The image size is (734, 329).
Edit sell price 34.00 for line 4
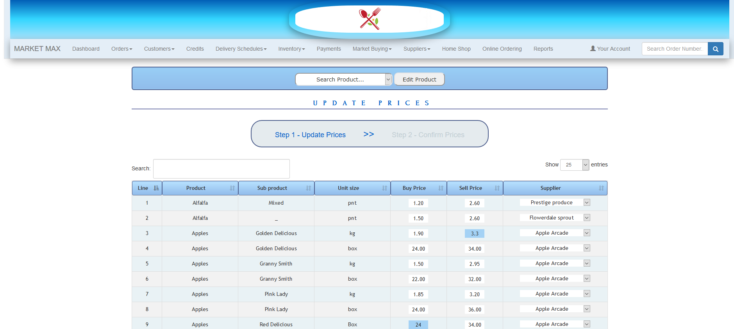(x=475, y=249)
